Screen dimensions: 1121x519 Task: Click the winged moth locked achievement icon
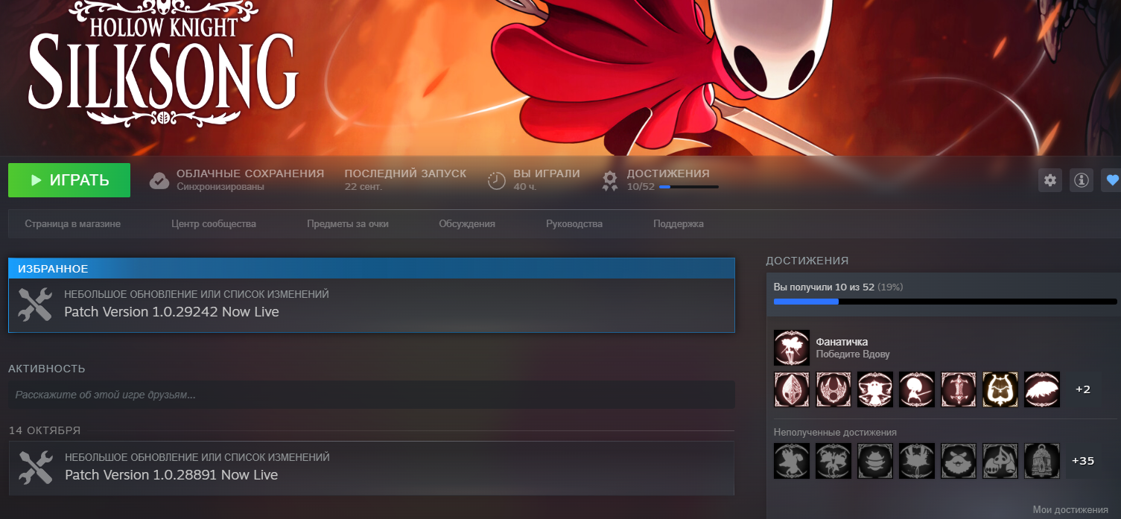917,461
